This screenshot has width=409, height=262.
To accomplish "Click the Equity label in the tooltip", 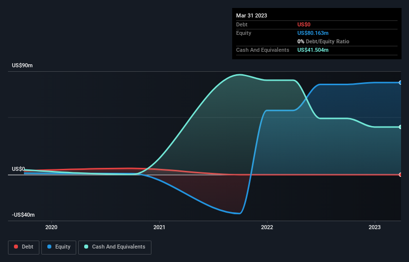I will [x=244, y=33].
